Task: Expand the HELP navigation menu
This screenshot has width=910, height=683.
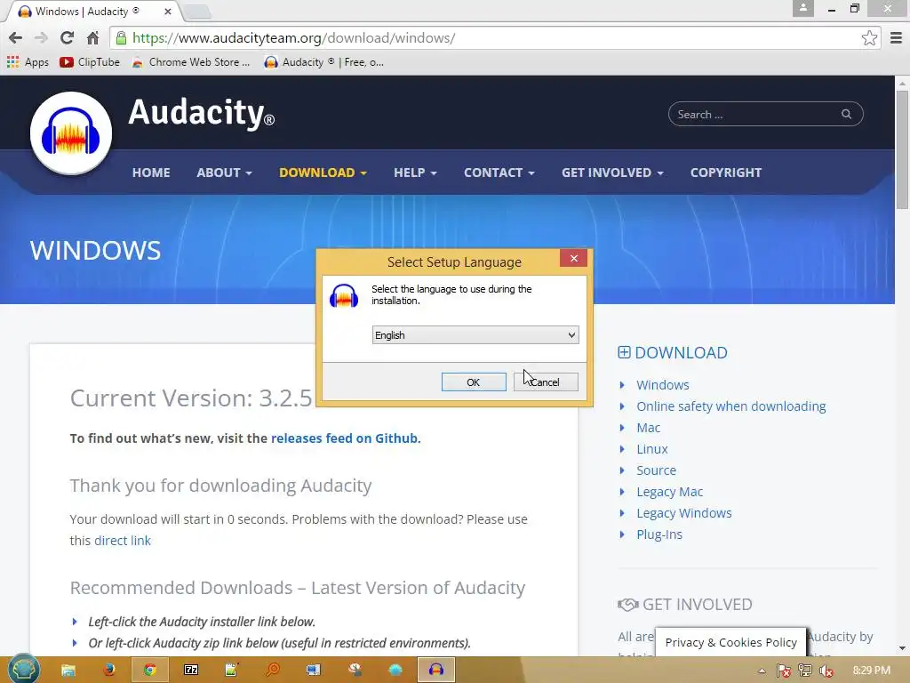Action: pos(415,173)
